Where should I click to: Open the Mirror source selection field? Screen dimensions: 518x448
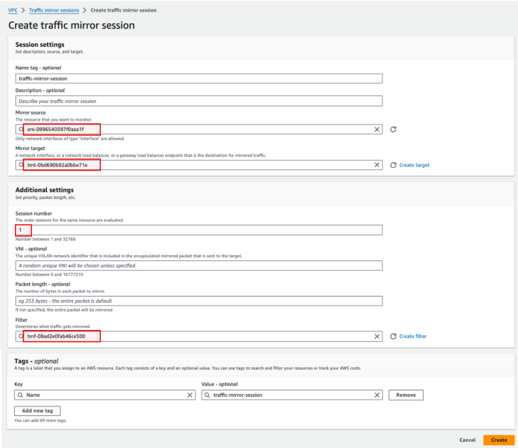pyautogui.click(x=199, y=129)
